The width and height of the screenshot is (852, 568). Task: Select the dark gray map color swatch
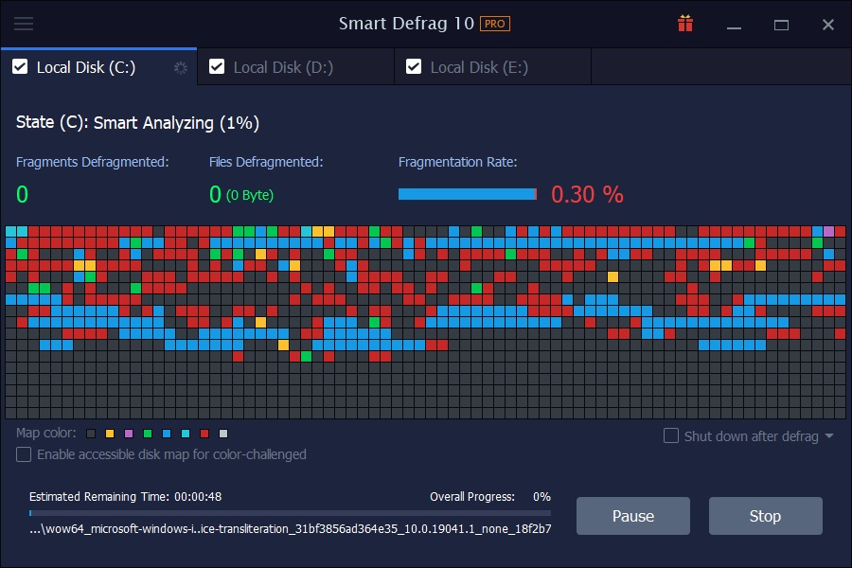pos(91,434)
